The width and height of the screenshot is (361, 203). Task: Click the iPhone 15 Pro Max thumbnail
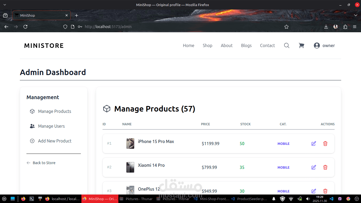(130, 144)
